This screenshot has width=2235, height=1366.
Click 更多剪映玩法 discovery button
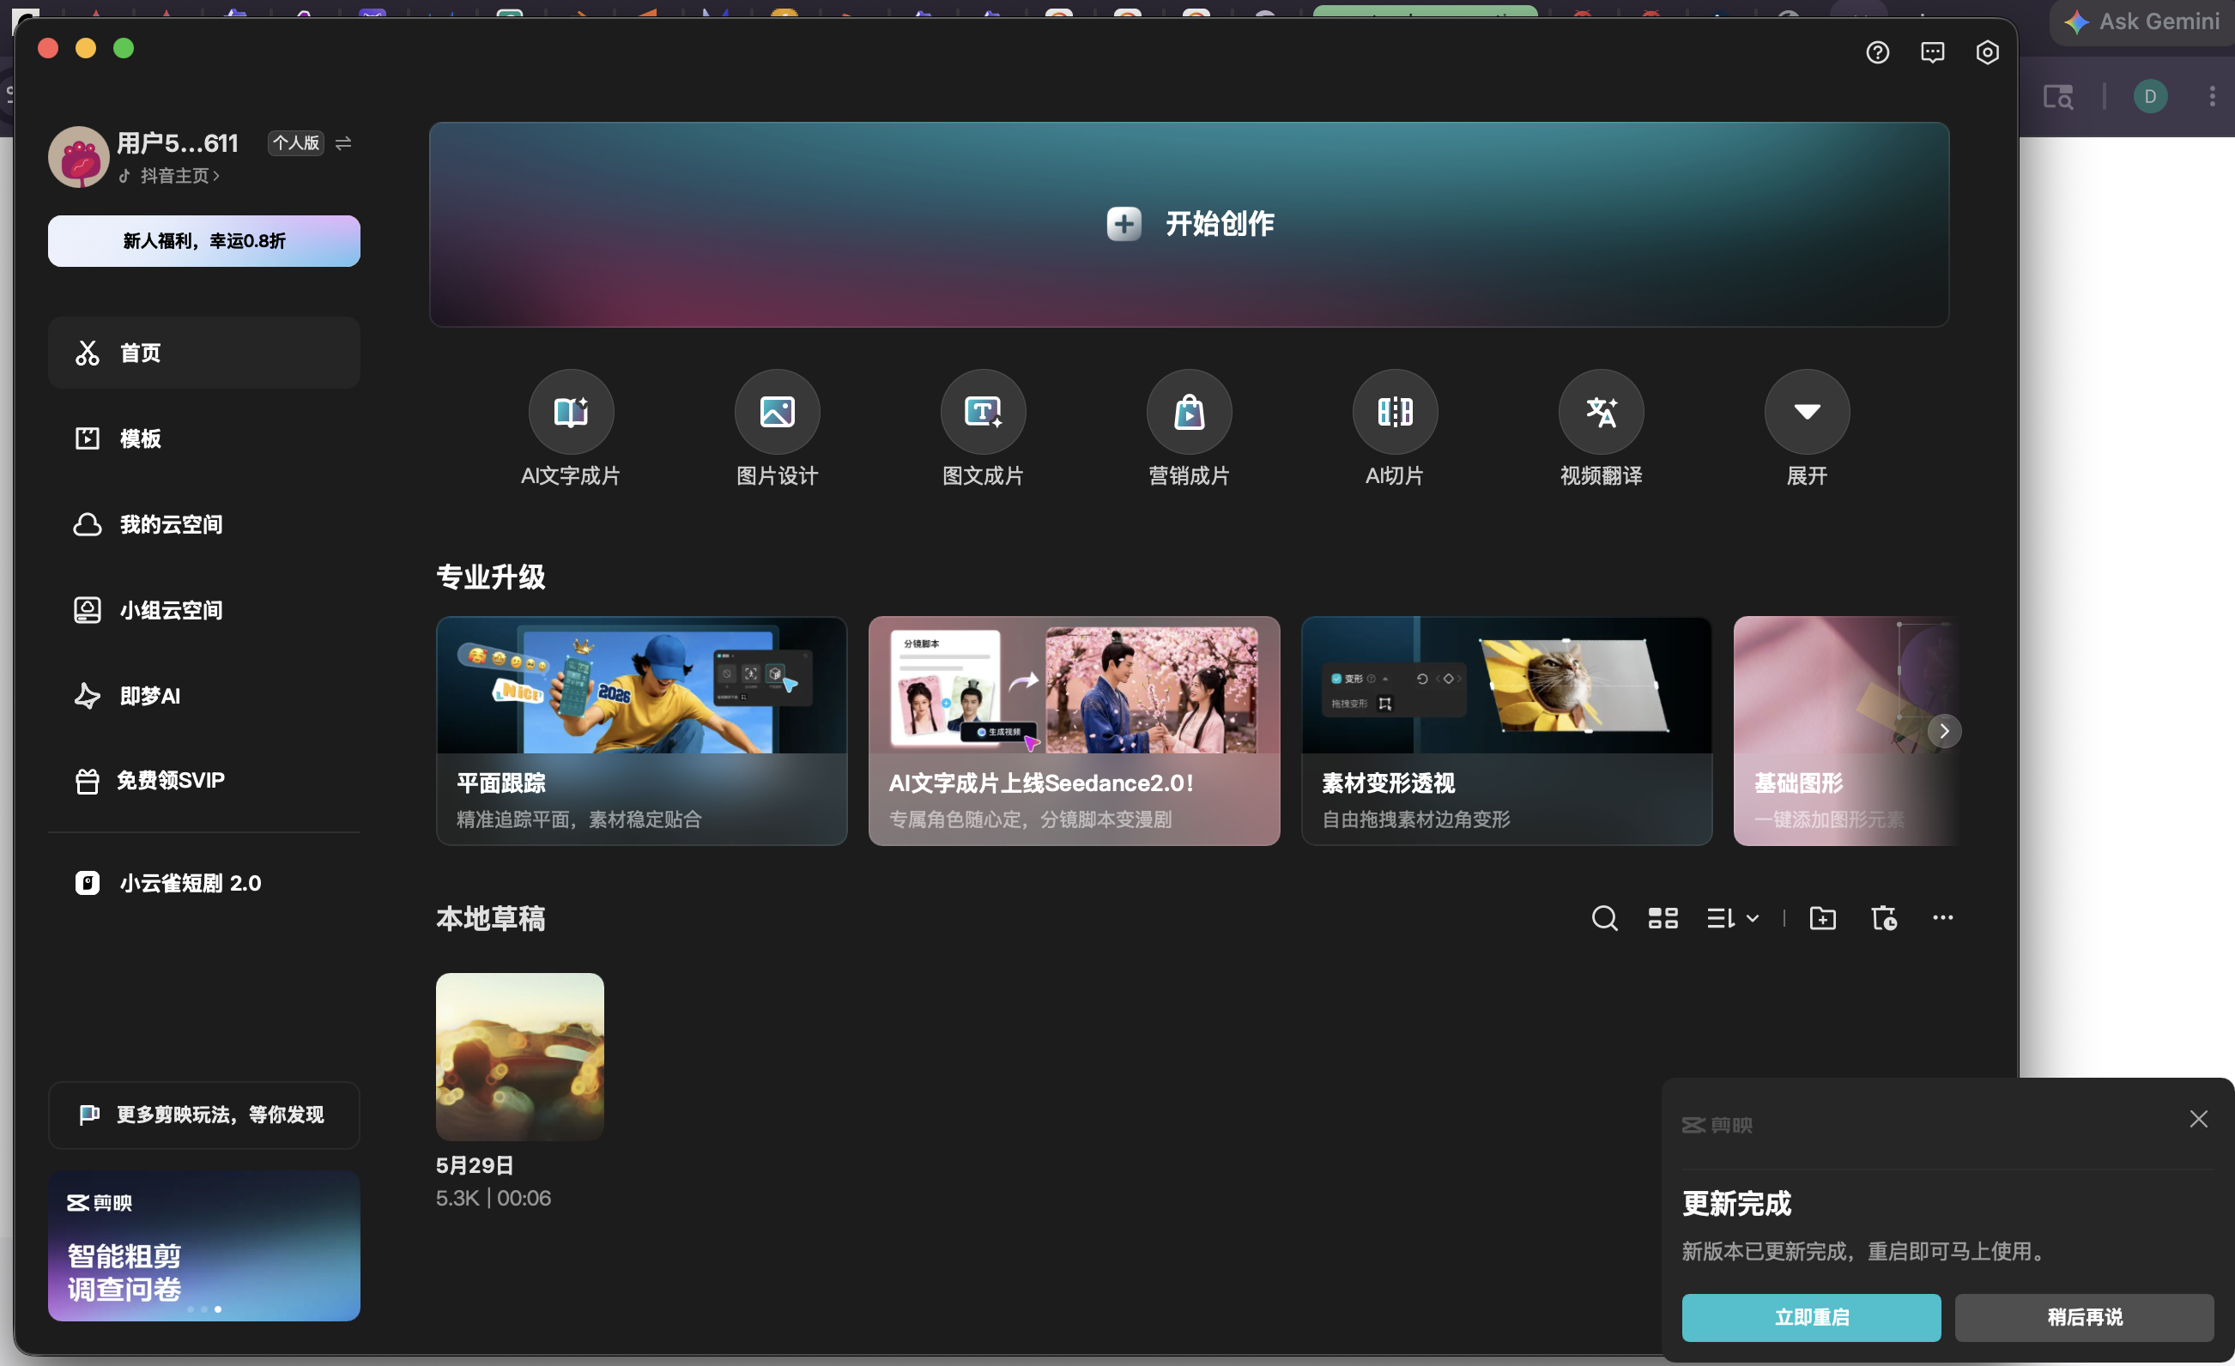(x=204, y=1115)
